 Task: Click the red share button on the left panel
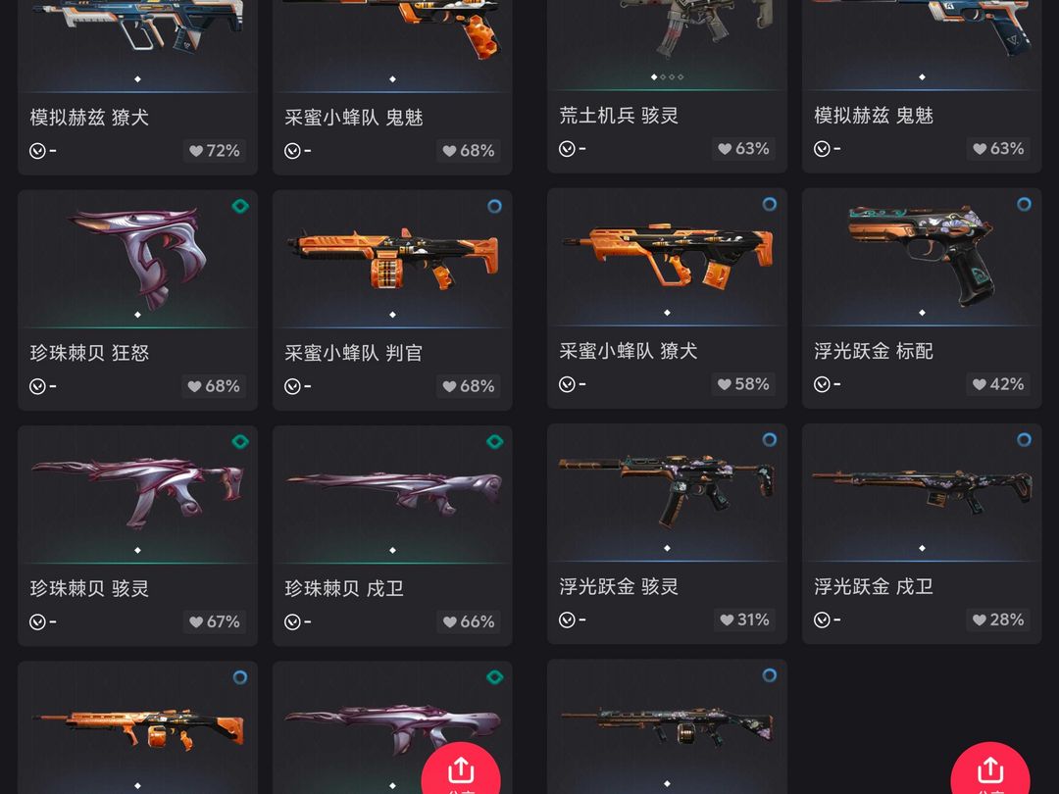tap(461, 769)
